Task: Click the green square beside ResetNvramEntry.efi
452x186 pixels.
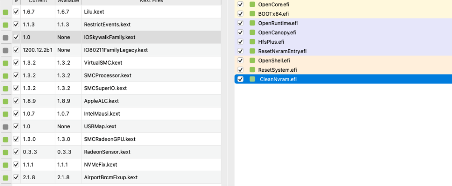Action: tap(253, 51)
